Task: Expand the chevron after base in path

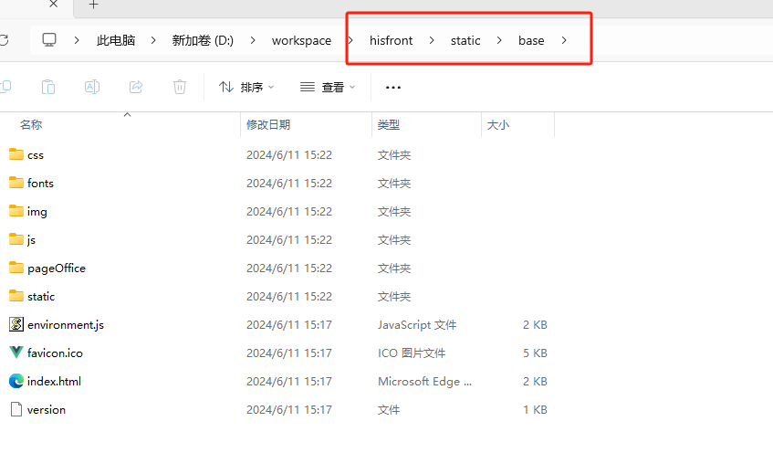Action: click(564, 40)
